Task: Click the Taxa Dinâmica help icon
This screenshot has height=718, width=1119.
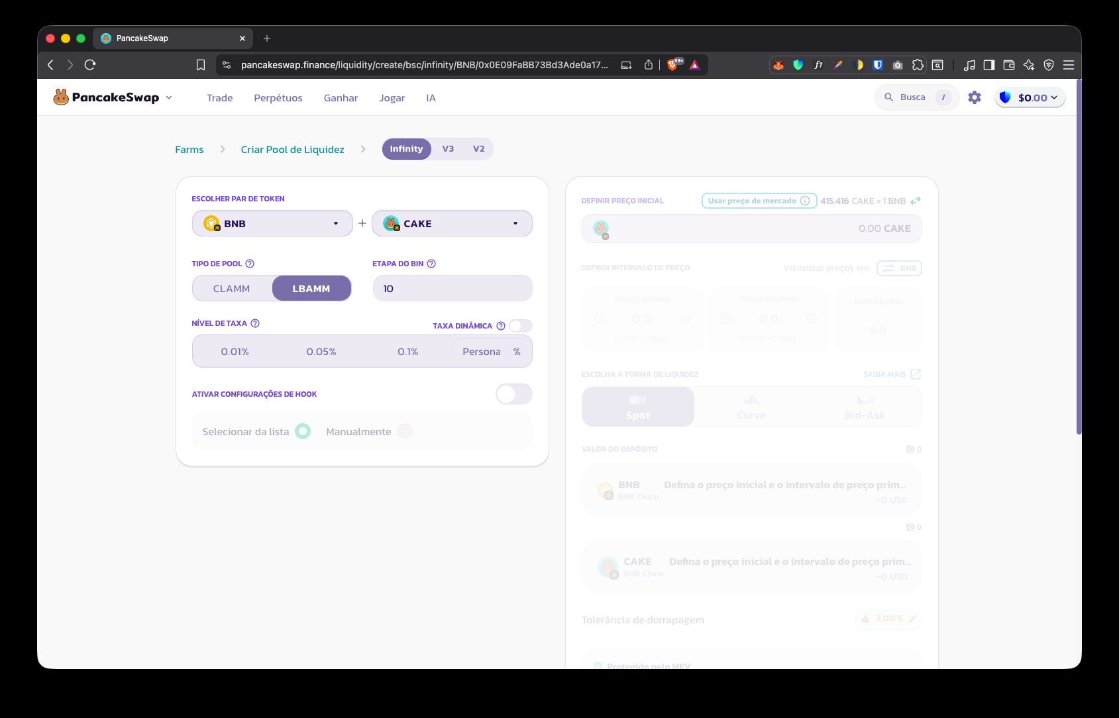Action: (501, 326)
